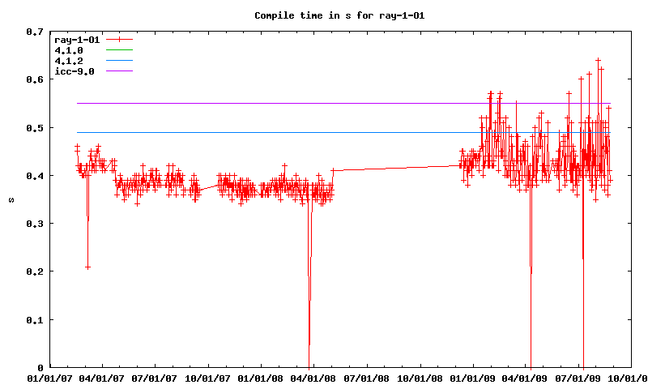Select the 07/01/08 x-axis date label
This screenshot has height=389, width=648.
click(x=368, y=378)
